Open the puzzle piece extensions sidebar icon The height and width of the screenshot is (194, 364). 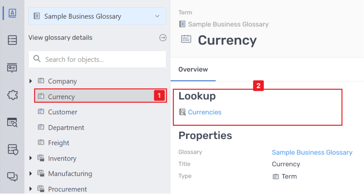pos(12,95)
